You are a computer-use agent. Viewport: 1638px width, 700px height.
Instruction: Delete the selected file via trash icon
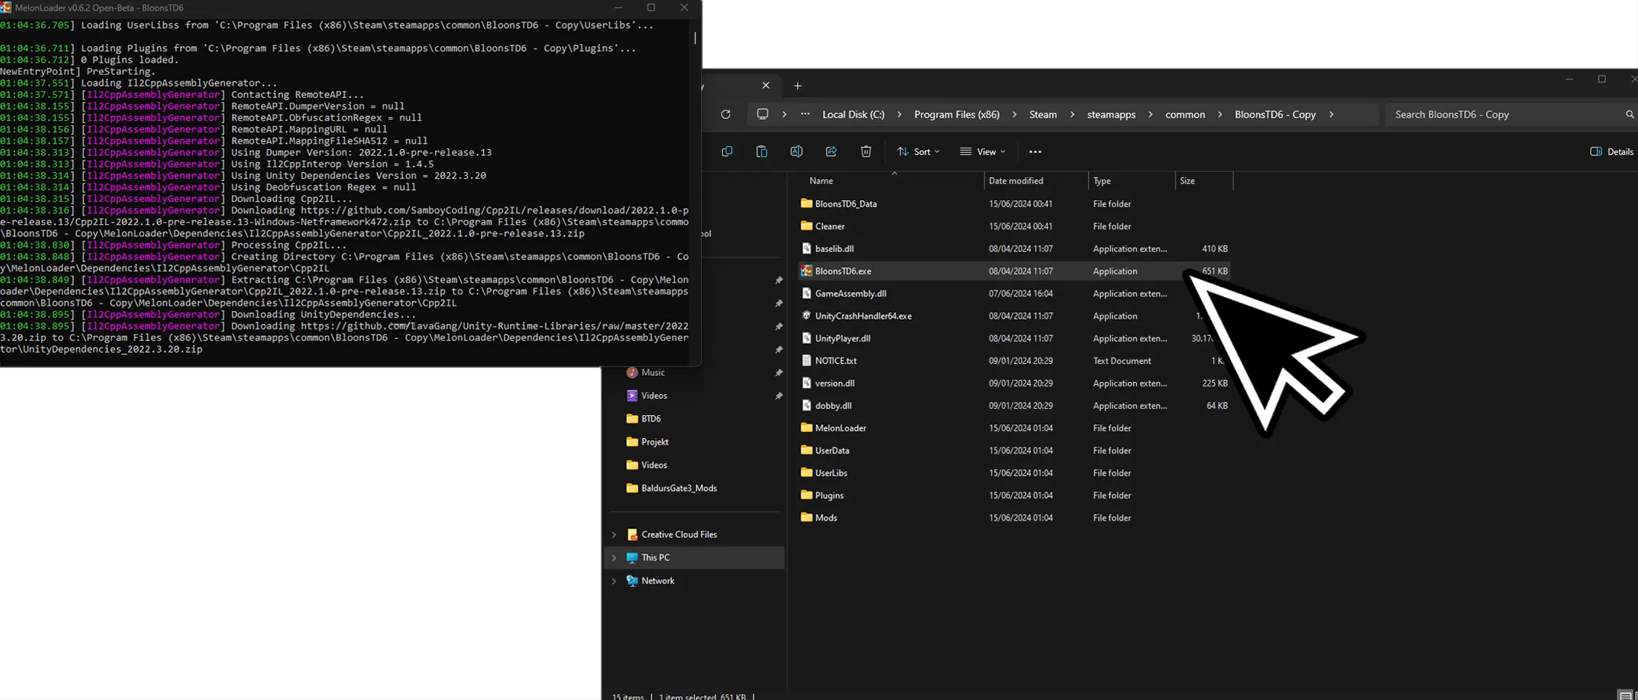tap(866, 151)
